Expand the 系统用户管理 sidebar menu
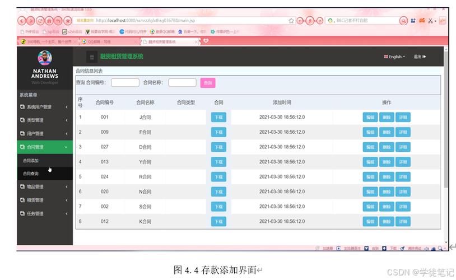The width and height of the screenshot is (456, 280). (45, 107)
